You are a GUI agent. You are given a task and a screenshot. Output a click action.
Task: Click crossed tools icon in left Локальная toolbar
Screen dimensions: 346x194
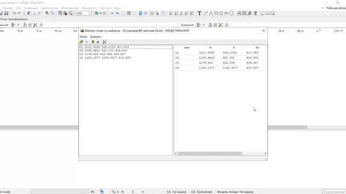pos(35,25)
